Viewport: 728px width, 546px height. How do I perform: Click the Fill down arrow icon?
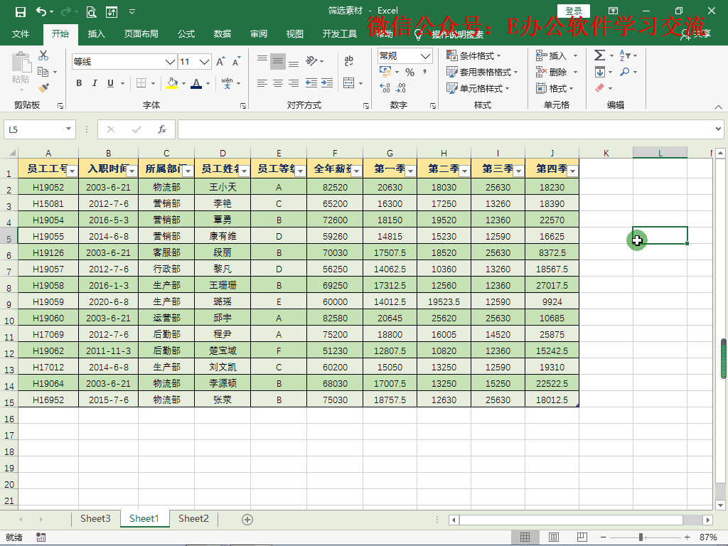click(599, 72)
